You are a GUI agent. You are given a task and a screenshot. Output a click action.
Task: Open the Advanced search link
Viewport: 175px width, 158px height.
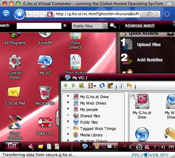tap(140, 25)
